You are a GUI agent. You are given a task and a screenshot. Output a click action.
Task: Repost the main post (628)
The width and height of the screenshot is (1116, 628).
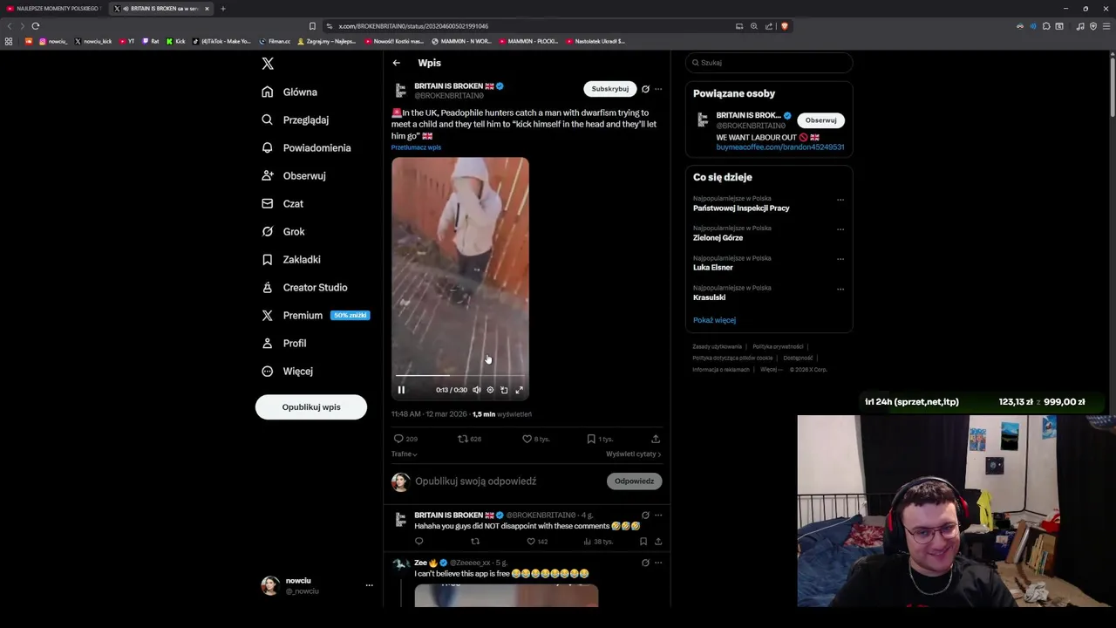pyautogui.click(x=470, y=439)
